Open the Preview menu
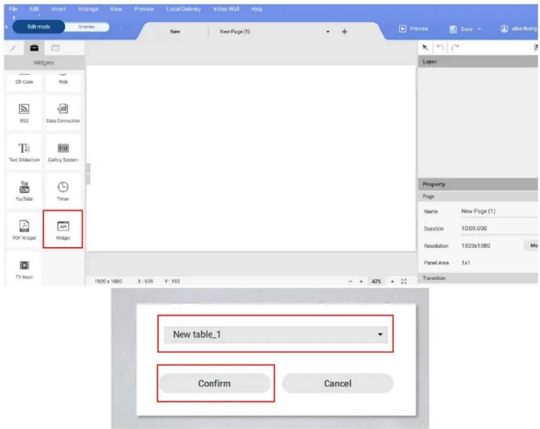This screenshot has width=540, height=429. tap(144, 9)
